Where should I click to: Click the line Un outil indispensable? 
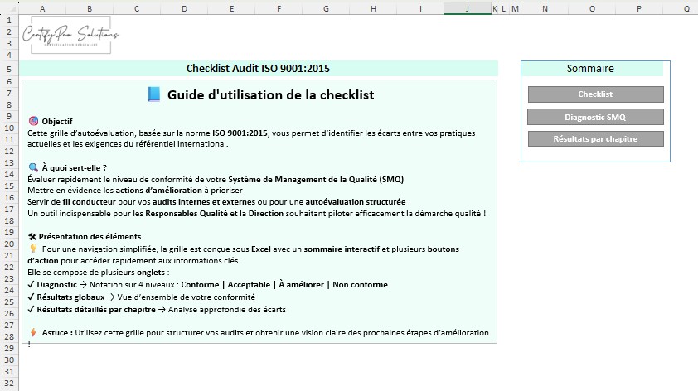pos(256,214)
